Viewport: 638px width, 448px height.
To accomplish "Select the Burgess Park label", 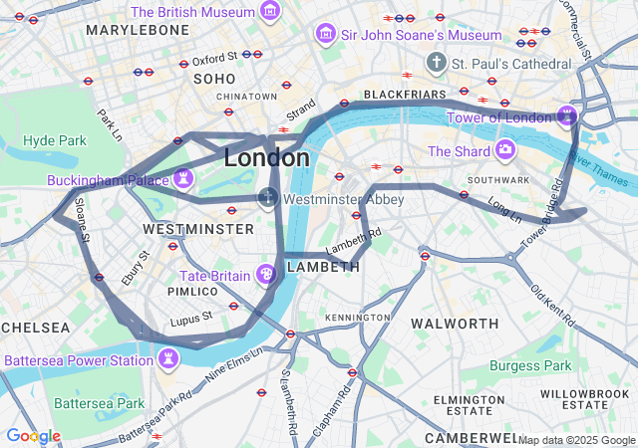I will pyautogui.click(x=530, y=366).
